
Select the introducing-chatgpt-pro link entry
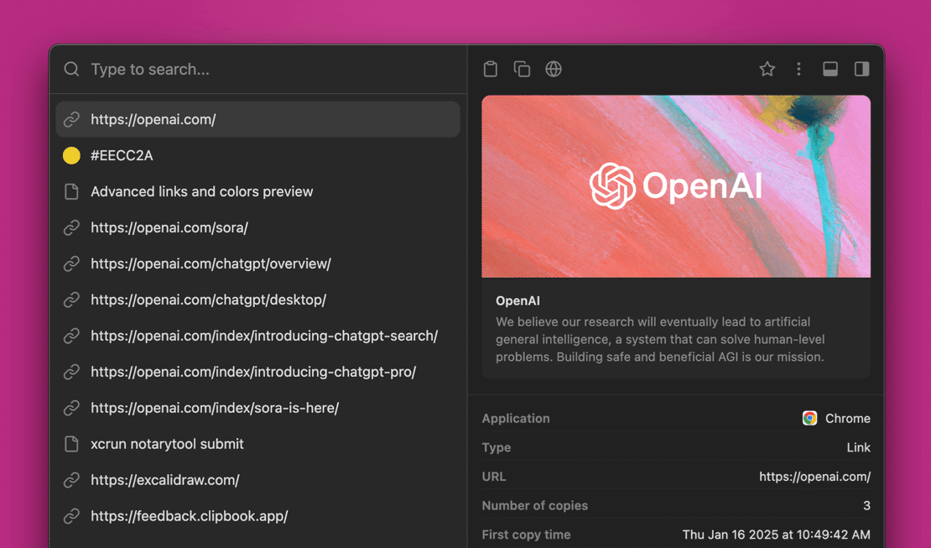[x=257, y=372]
